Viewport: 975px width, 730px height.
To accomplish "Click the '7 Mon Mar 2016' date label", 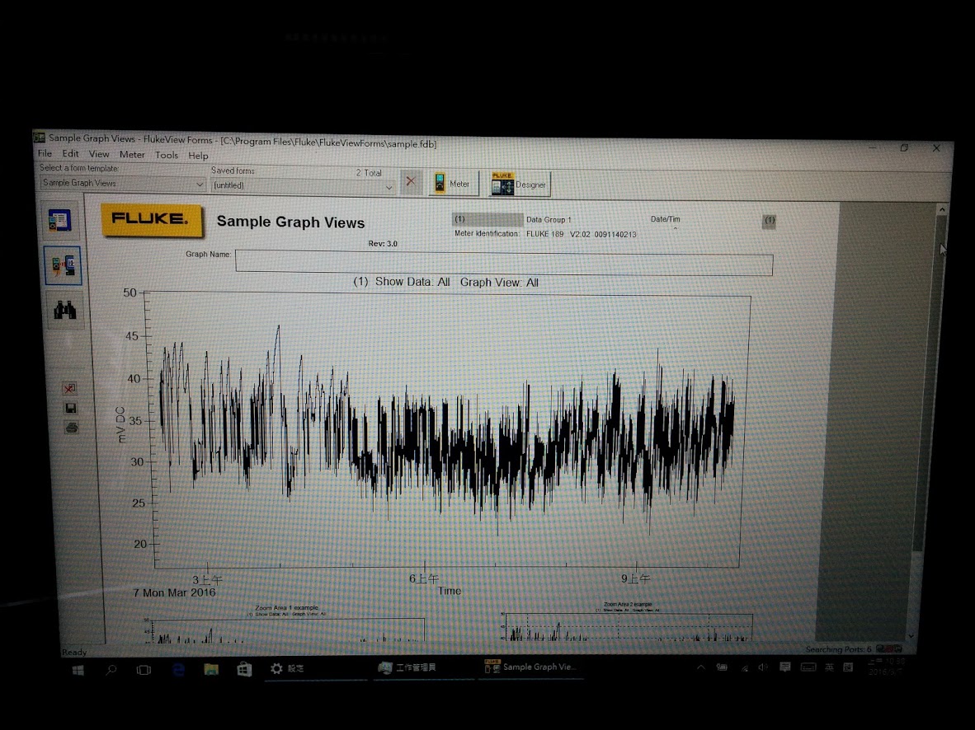I will 175,592.
